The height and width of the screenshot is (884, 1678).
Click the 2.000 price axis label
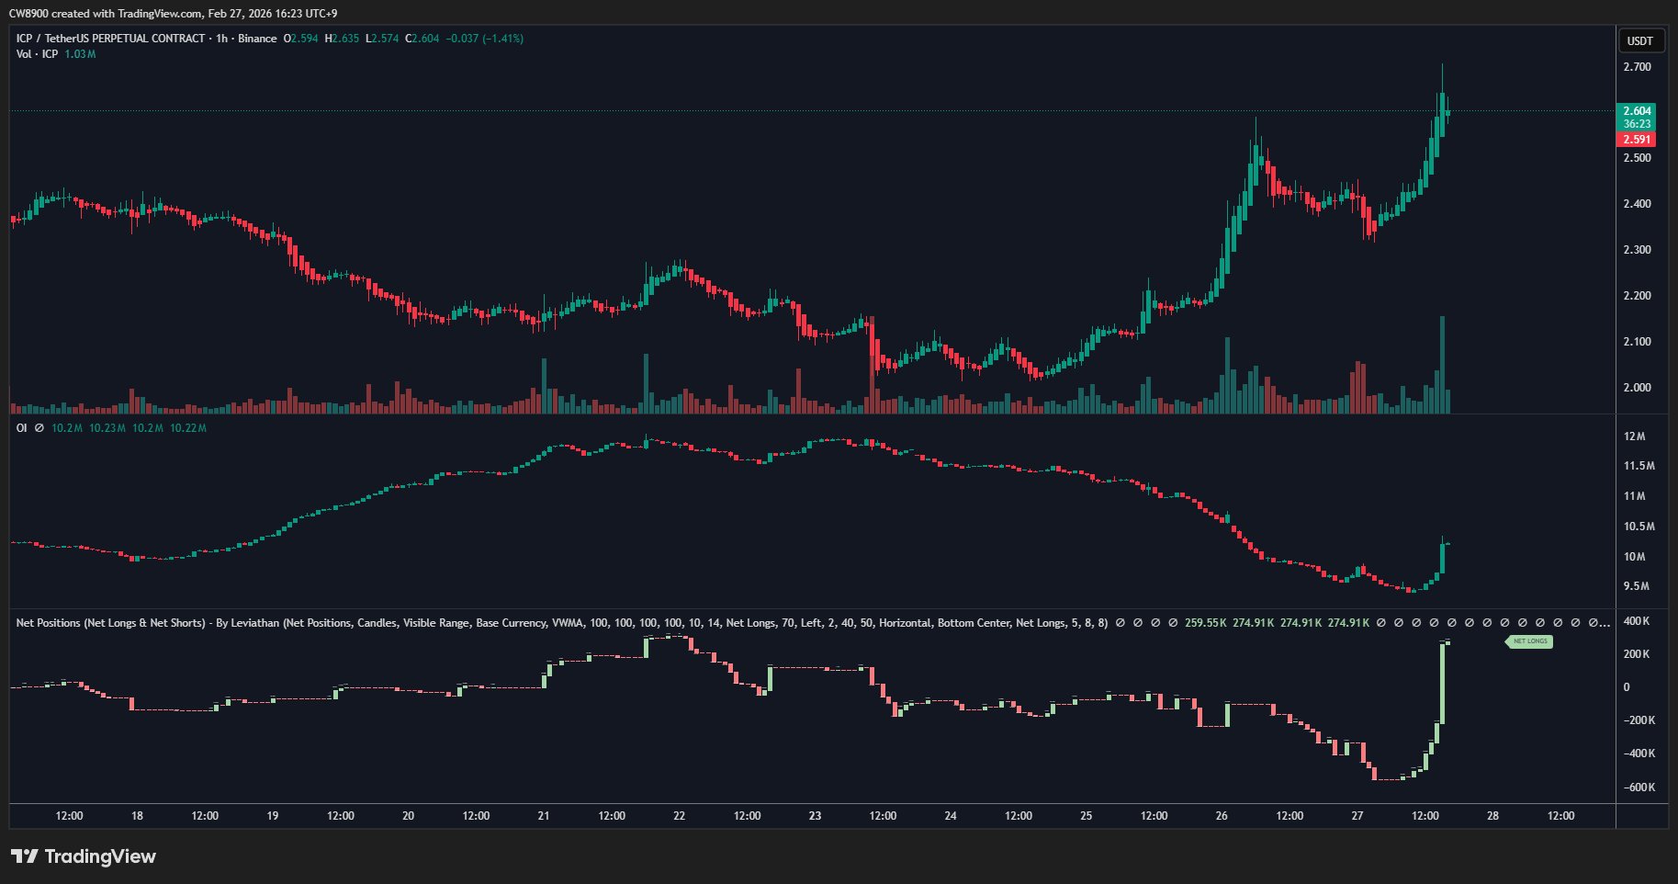click(x=1637, y=388)
